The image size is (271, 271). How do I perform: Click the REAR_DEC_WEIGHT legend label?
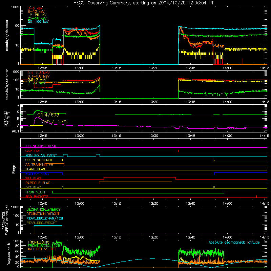(42, 223)
